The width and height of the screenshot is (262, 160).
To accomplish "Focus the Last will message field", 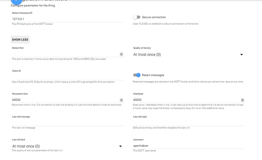I will pos(68,122).
